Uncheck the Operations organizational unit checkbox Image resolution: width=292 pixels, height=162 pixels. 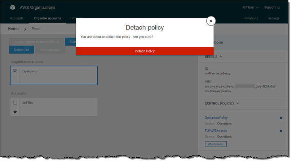(15, 71)
